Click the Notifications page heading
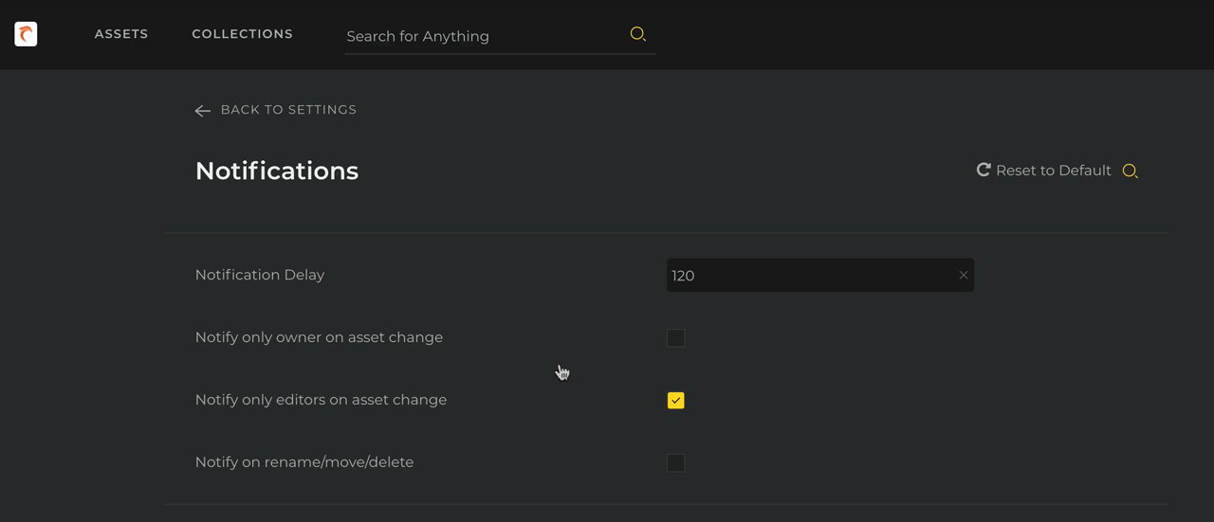Image resolution: width=1214 pixels, height=522 pixels. click(277, 171)
